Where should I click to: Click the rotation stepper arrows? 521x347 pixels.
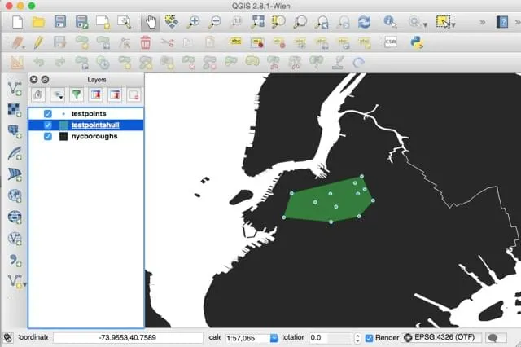357,338
